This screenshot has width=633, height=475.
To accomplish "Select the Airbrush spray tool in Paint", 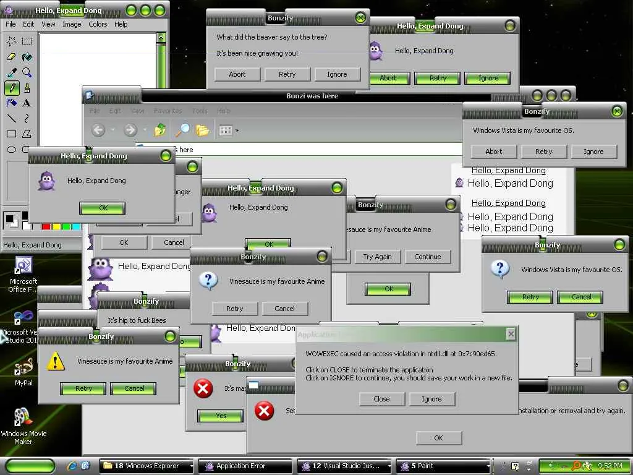I will (12, 103).
